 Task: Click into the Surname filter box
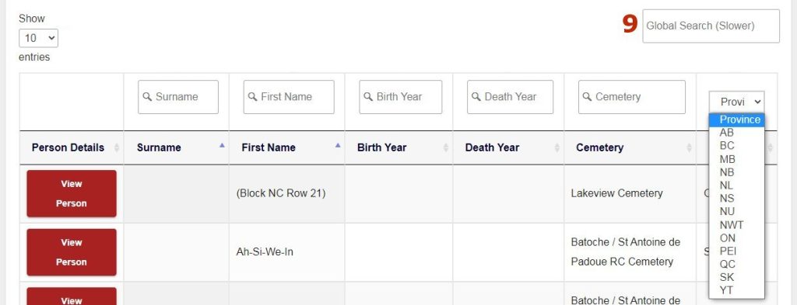178,97
